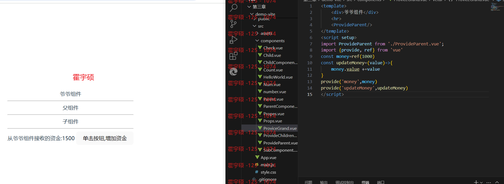The image size is (504, 184).
Task: Maximize the panel with the up chevron
Action: (497, 182)
